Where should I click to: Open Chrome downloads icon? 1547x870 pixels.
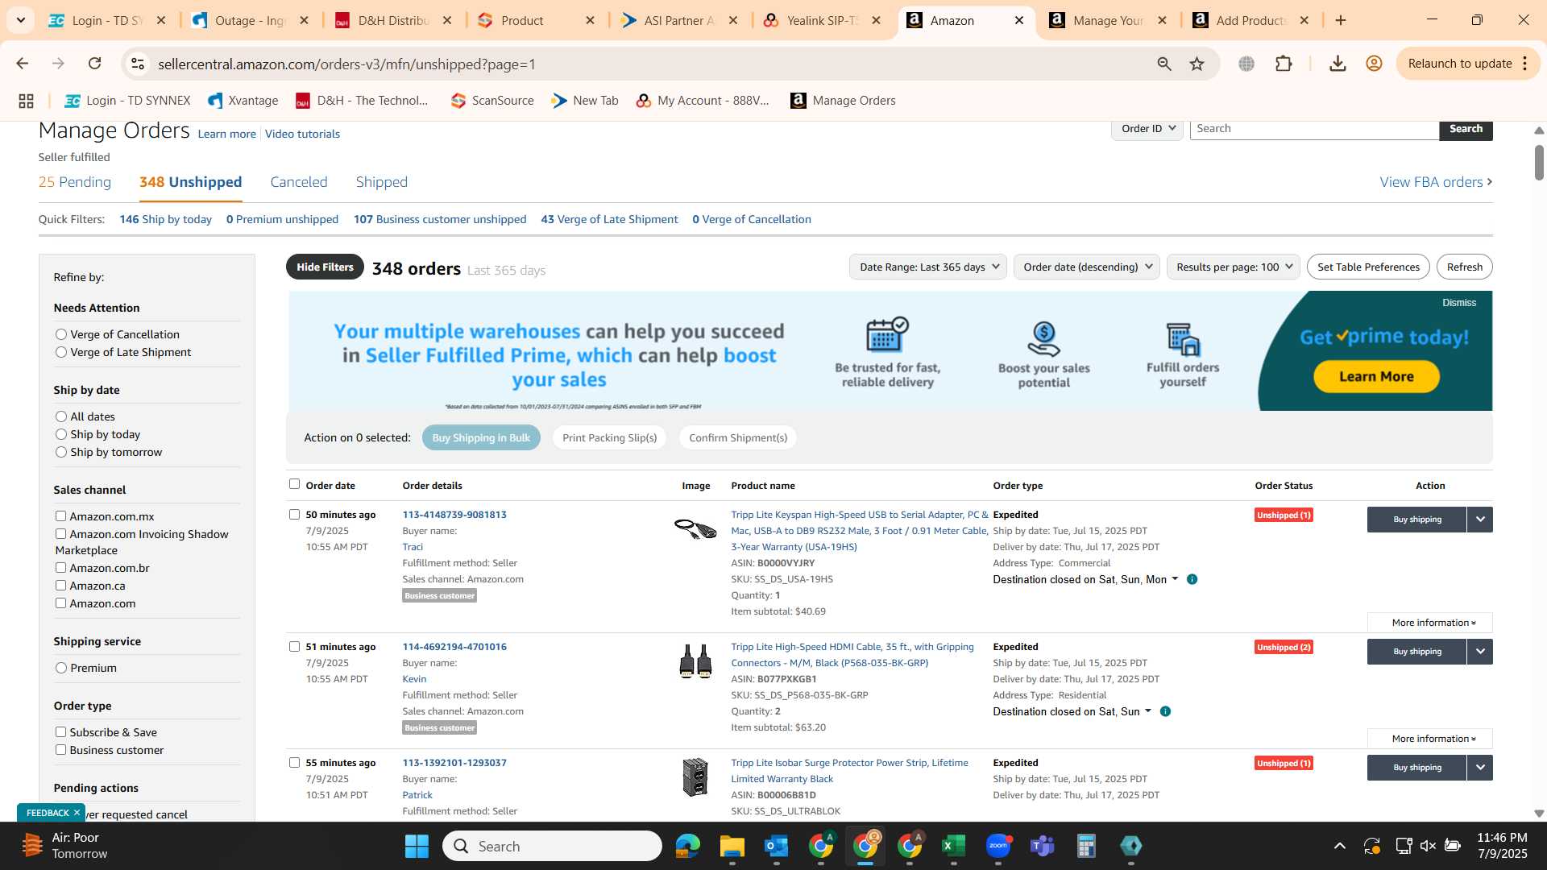click(x=1338, y=64)
